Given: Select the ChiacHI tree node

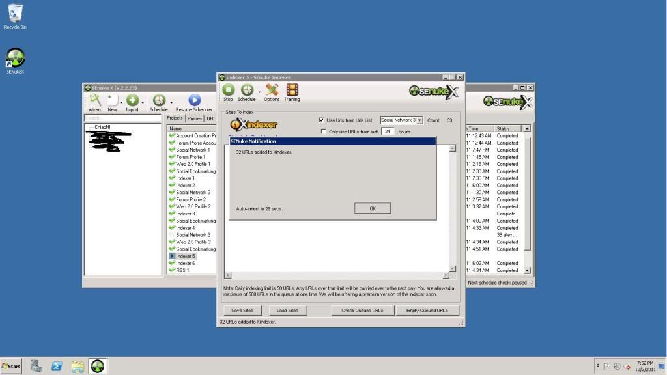Looking at the screenshot, I should pyautogui.click(x=102, y=127).
